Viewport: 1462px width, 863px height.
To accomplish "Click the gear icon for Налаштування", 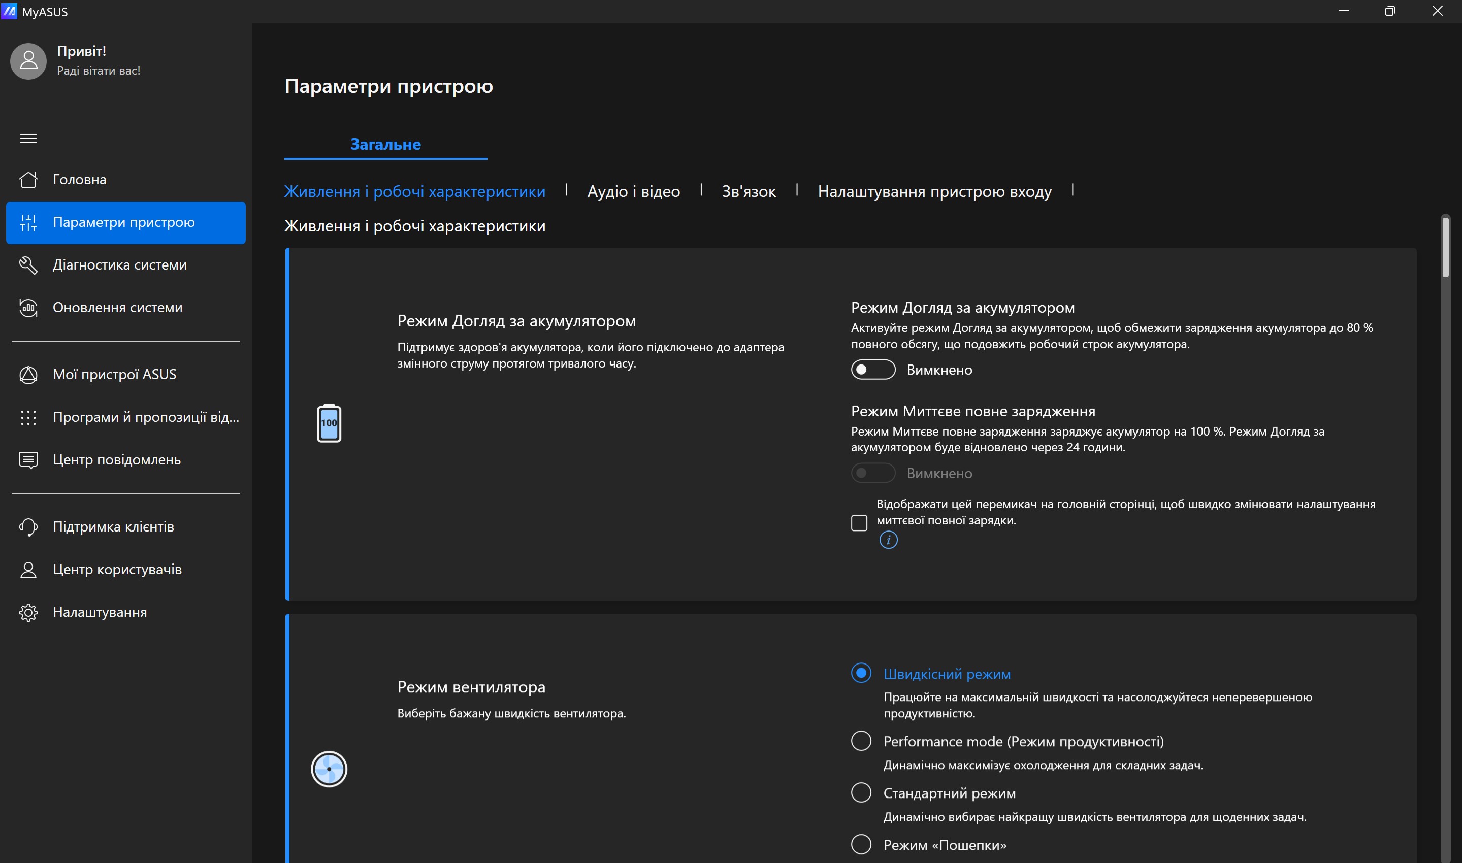I will click(x=28, y=612).
